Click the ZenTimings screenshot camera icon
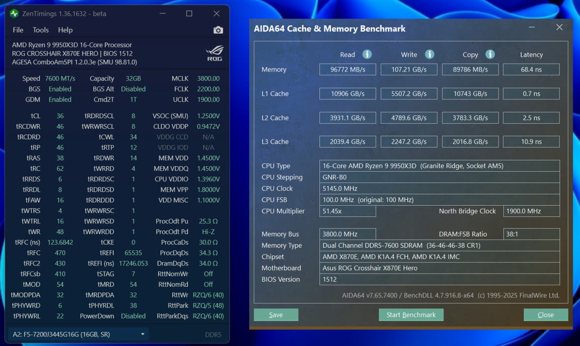 pos(218,30)
